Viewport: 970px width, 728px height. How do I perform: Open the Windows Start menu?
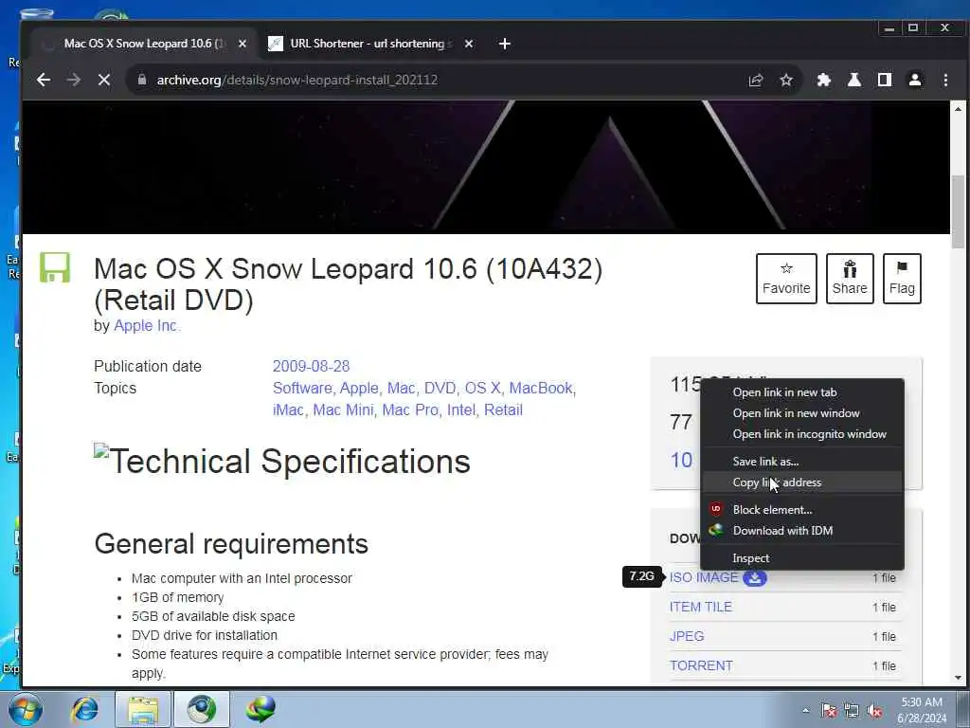(x=25, y=709)
